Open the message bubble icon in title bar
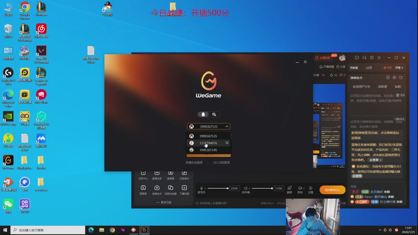 pyautogui.click(x=357, y=57)
